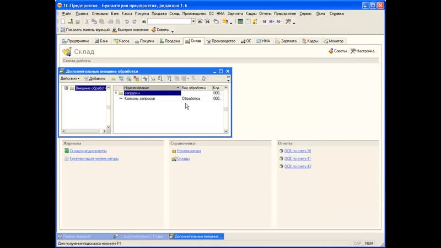Open ОСВ по счету 10 report

tap(298, 151)
